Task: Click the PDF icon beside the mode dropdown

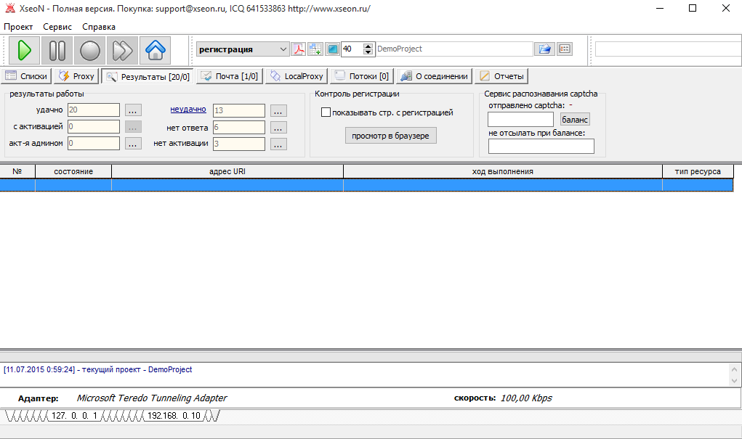Action: (x=299, y=49)
